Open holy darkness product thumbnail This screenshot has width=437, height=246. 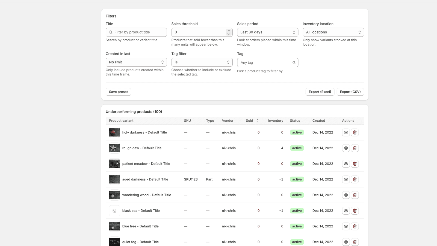click(x=114, y=133)
